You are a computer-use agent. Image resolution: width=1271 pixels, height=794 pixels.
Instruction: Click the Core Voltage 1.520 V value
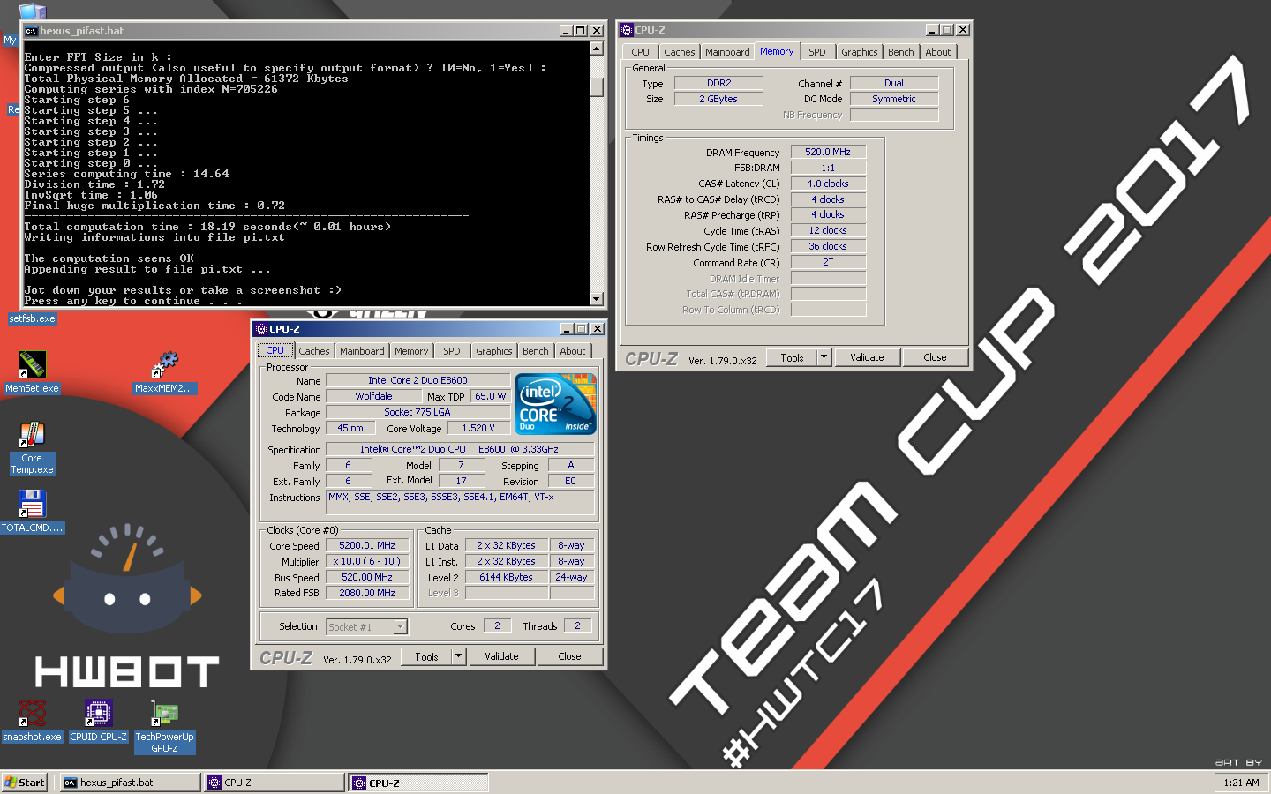[478, 428]
